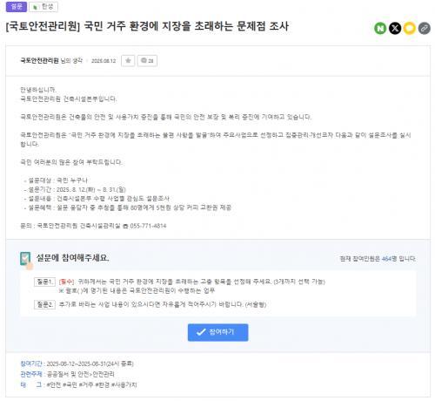Click the #국민 tag
This screenshot has width=435, height=401.
pyautogui.click(x=70, y=384)
